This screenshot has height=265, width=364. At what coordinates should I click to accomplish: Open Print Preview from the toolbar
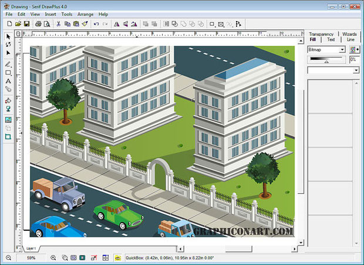[47, 24]
